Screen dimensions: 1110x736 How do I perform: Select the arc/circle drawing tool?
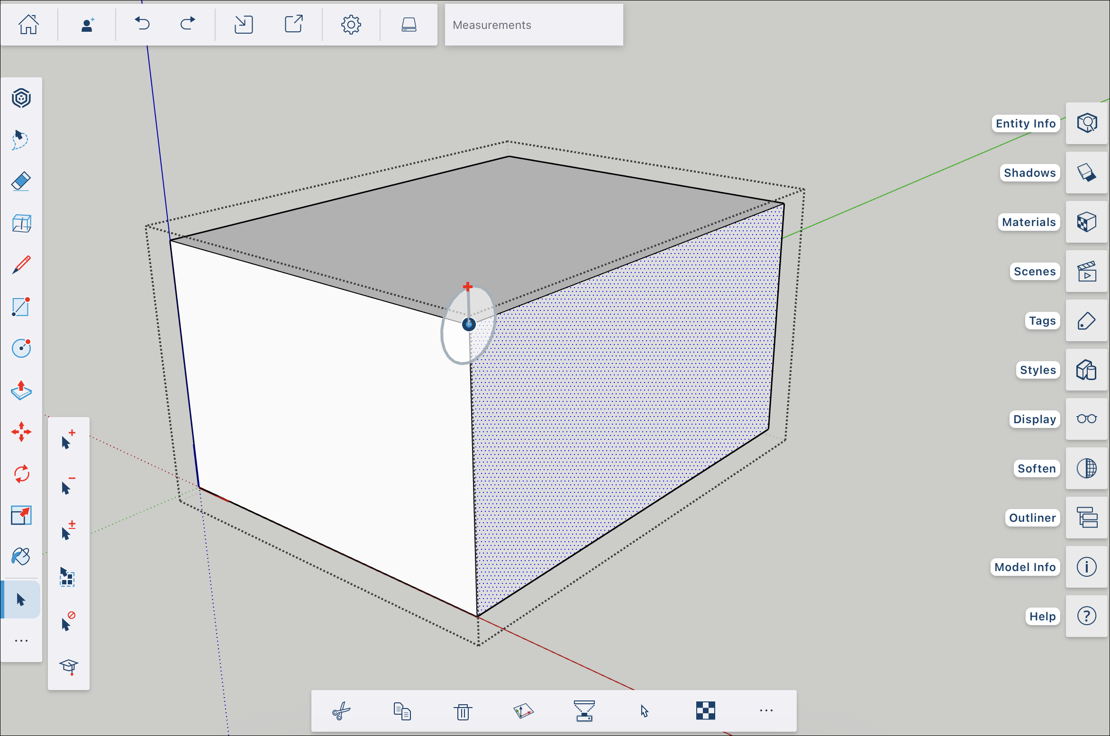point(21,348)
